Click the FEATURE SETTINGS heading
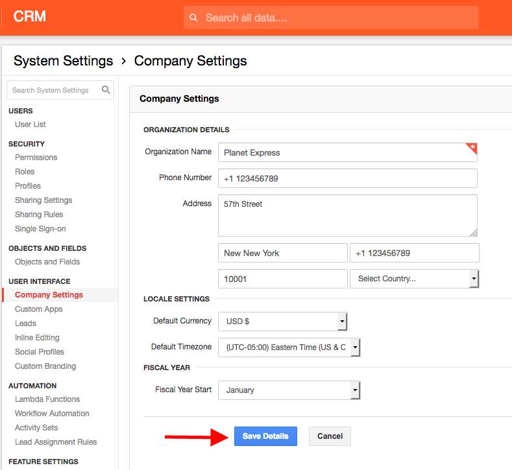 [43, 462]
